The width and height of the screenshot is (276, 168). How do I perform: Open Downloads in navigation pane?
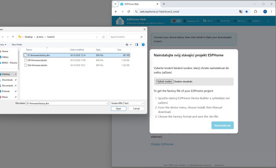pos(7,80)
